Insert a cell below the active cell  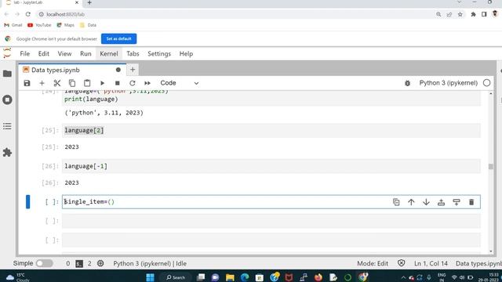pyautogui.click(x=457, y=202)
